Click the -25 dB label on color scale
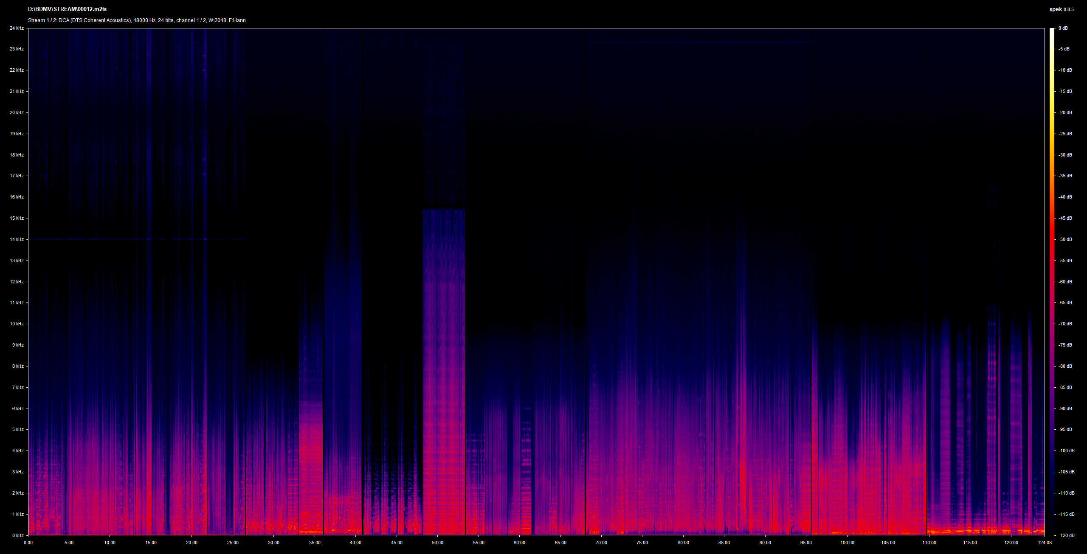Screen dimensions: 1087x554 [x=1065, y=134]
